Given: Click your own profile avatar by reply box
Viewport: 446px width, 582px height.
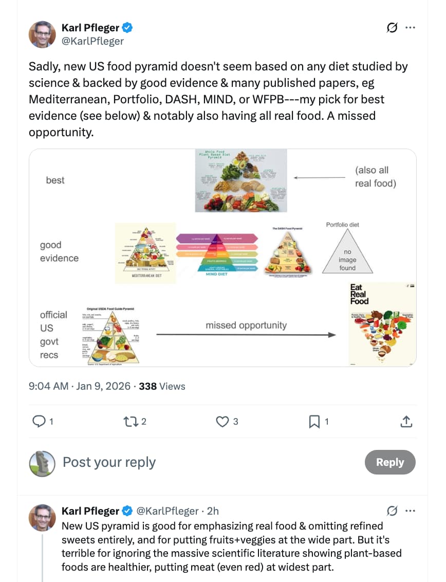Looking at the screenshot, I should [x=42, y=463].
